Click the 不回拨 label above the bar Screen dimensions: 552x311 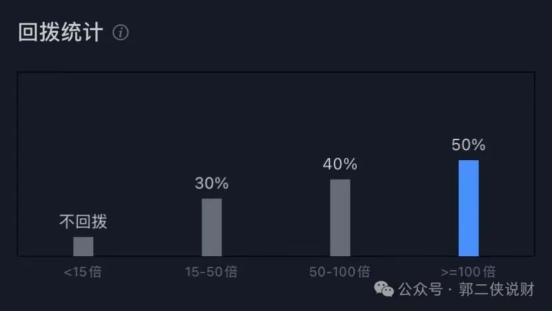pyautogui.click(x=83, y=222)
